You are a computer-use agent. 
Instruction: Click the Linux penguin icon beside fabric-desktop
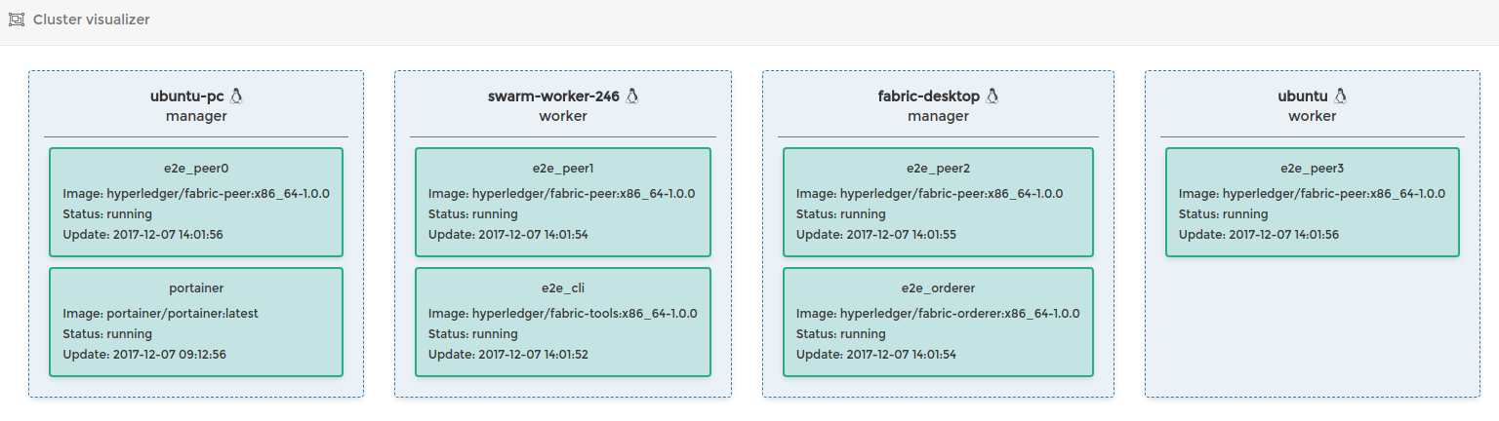point(993,96)
